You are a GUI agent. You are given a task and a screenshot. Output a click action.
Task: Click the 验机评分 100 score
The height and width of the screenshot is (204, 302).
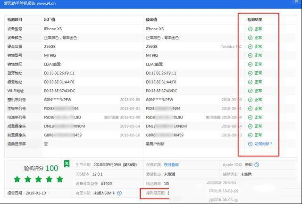click(41, 168)
